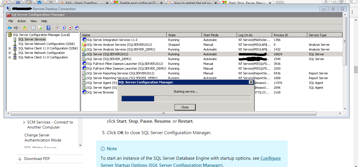The width and height of the screenshot is (358, 167).
Task: Click the Process ID cell 2168
Action: (x=277, y=92)
